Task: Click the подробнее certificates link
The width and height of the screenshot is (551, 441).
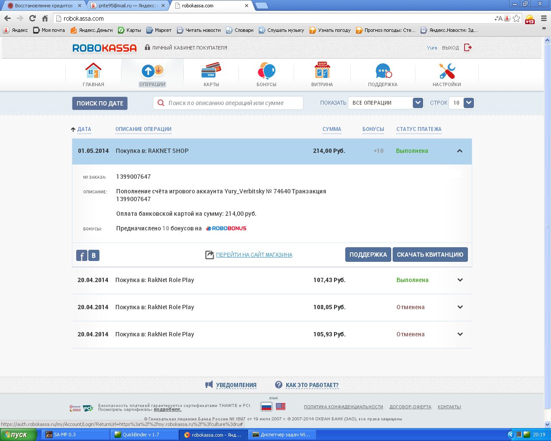Action: pos(167,409)
